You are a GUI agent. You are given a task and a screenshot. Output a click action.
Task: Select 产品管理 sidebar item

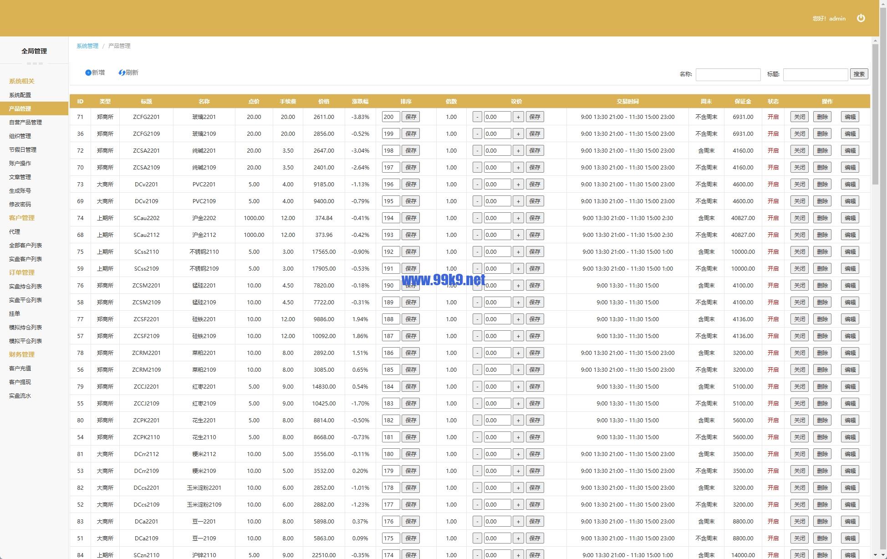tap(34, 108)
